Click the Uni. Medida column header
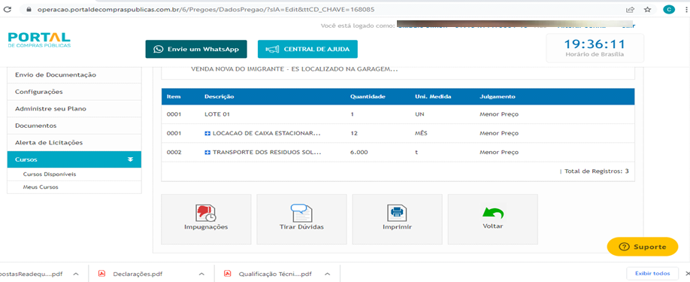Image resolution: width=690 pixels, height=282 pixels. pos(433,96)
